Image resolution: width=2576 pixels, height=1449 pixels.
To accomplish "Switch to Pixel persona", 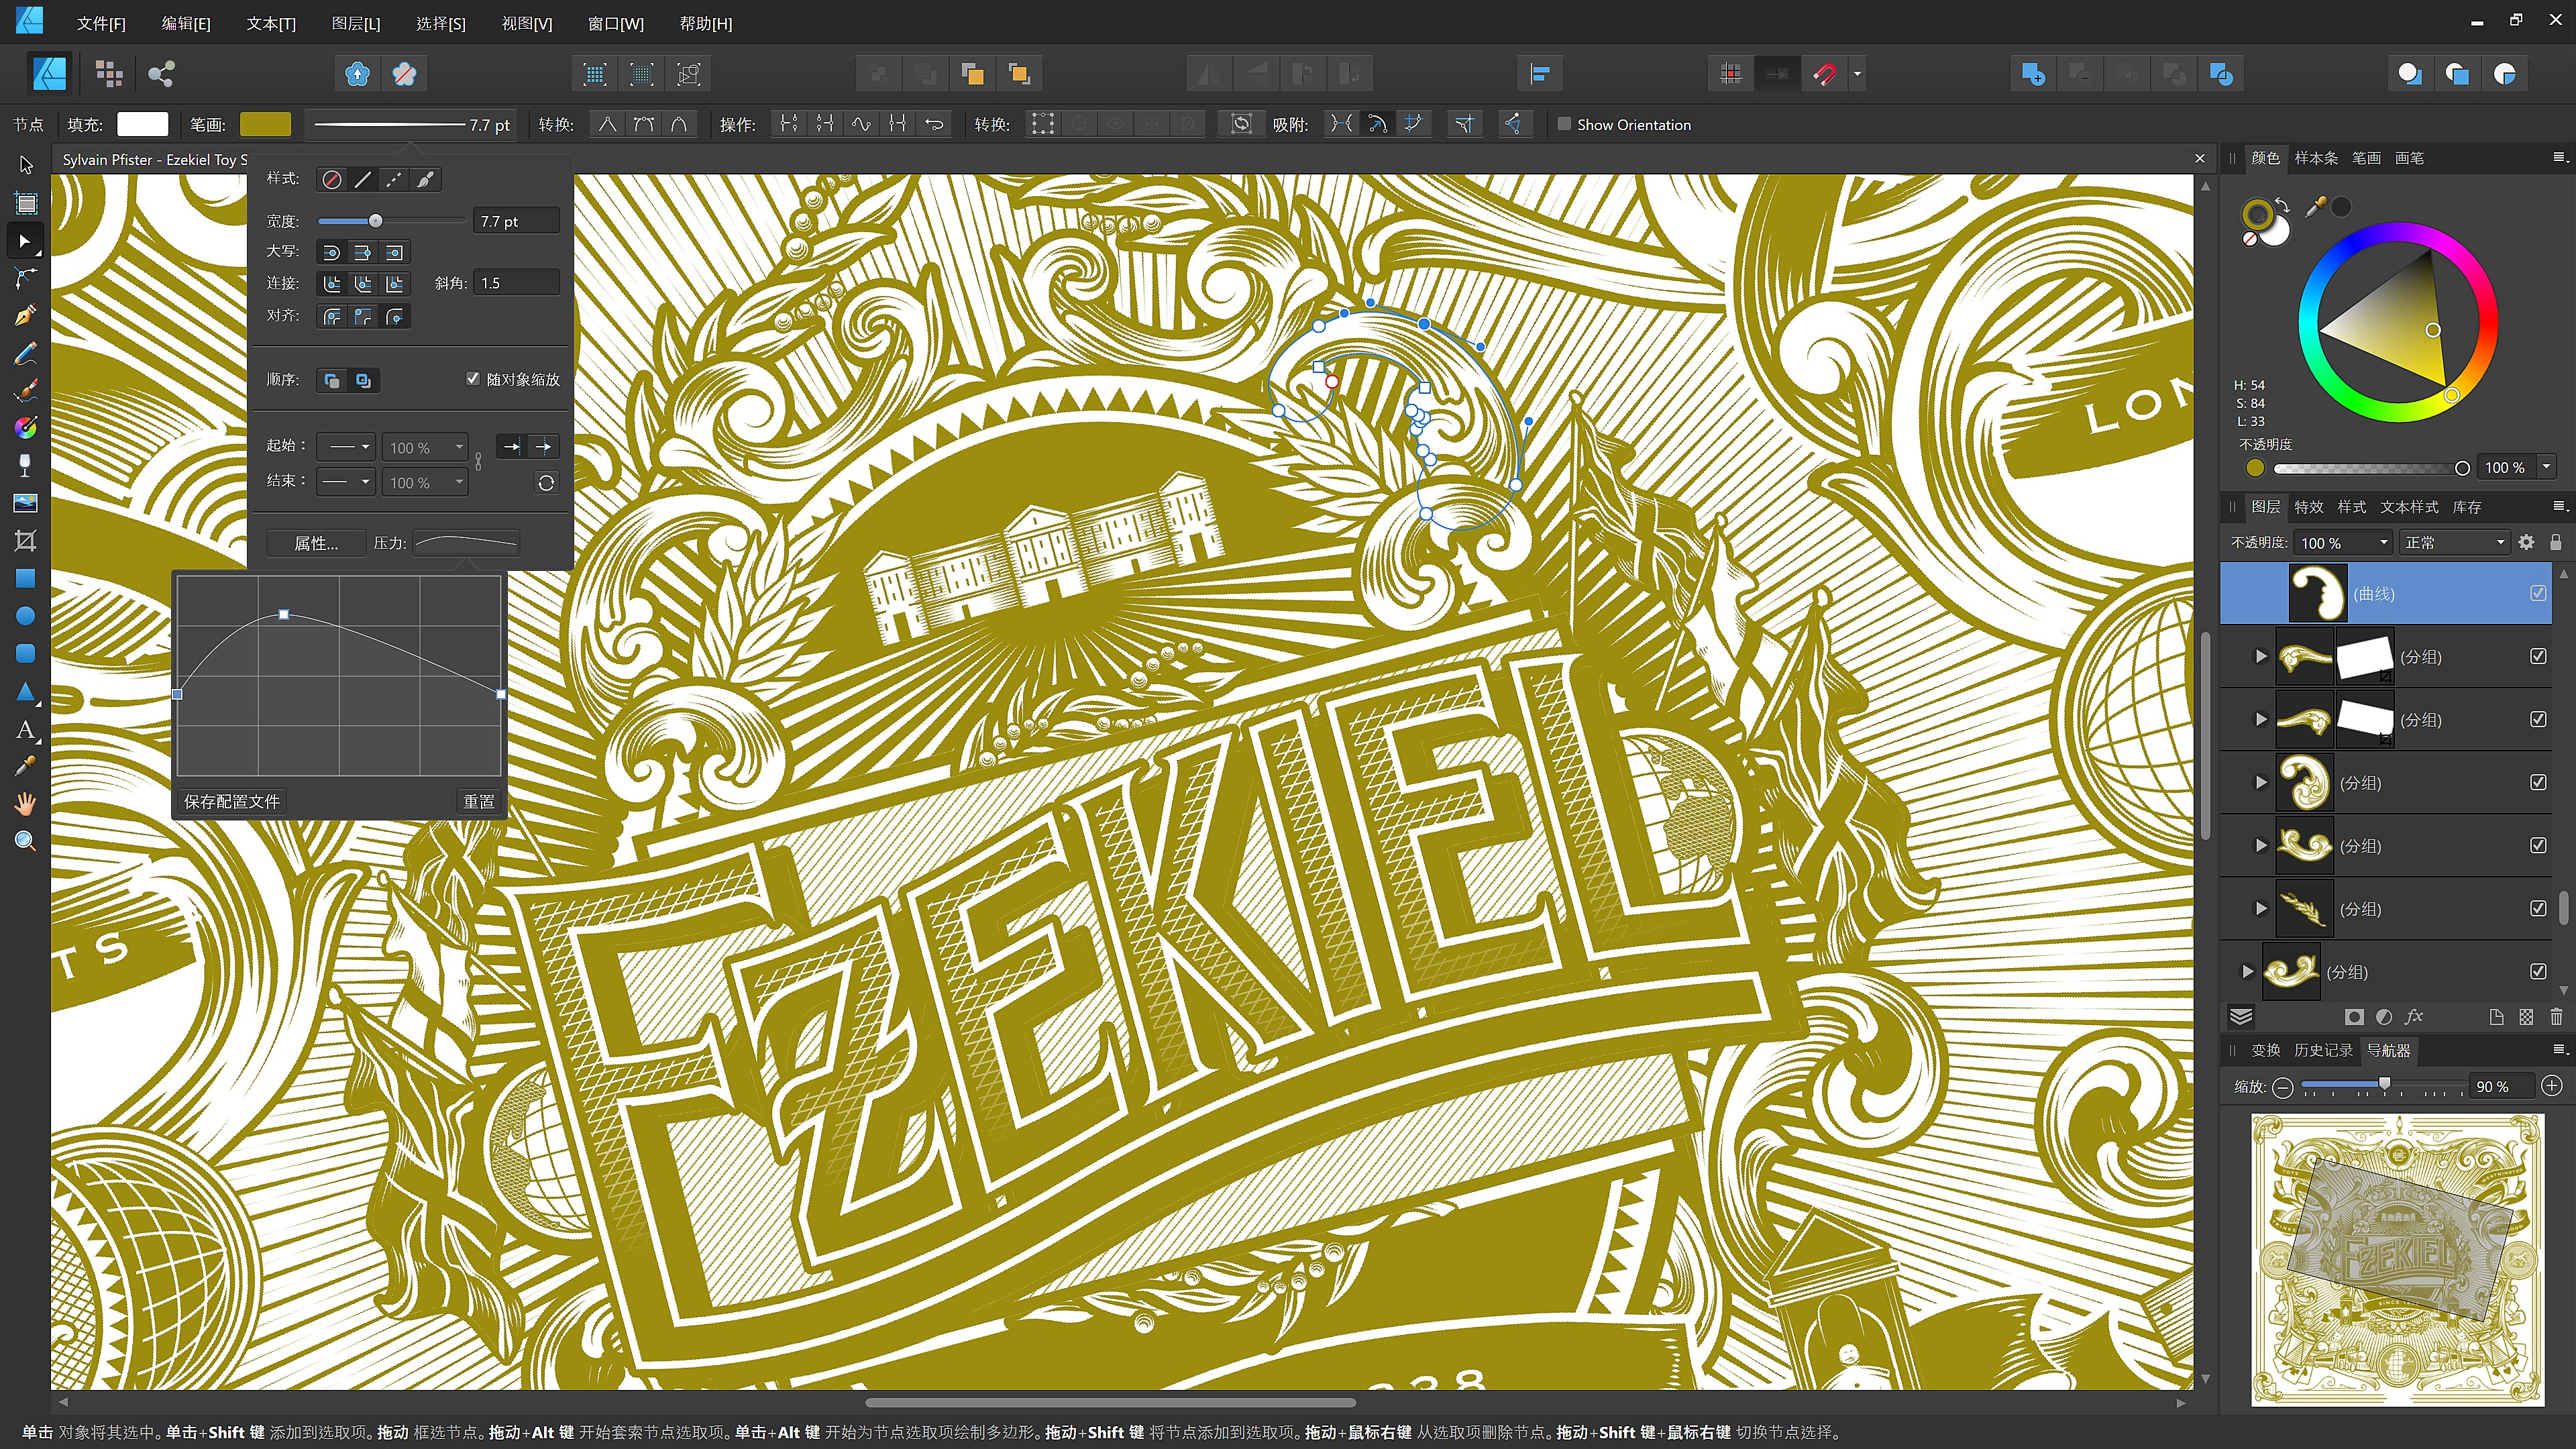I will 108,73.
